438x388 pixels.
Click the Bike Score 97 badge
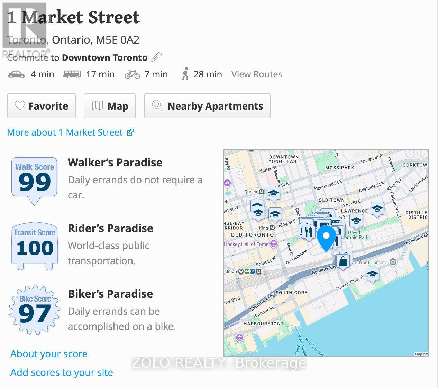[x=34, y=310]
